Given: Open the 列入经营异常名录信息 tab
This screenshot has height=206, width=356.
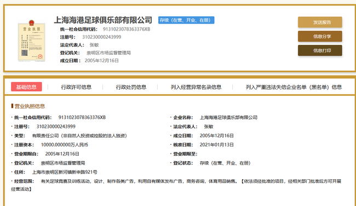Looking at the screenshot, I should point(196,87).
